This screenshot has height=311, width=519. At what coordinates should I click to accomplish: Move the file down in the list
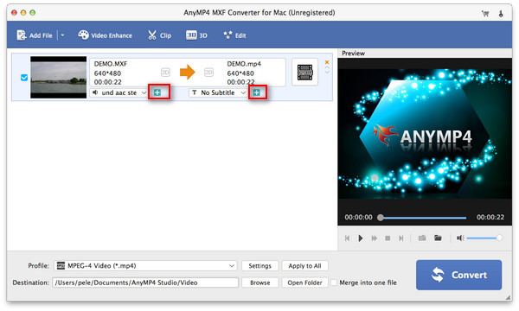click(x=327, y=73)
